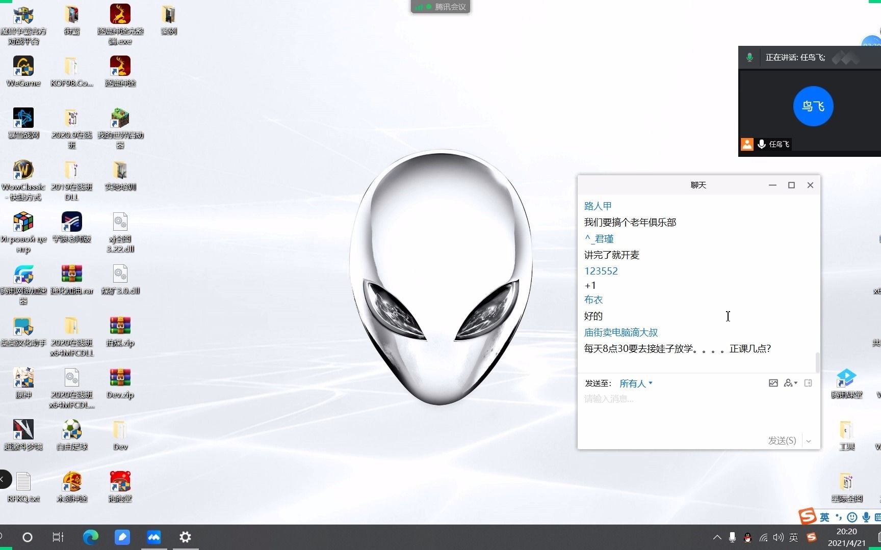Open Task View on taskbar

tap(58, 537)
